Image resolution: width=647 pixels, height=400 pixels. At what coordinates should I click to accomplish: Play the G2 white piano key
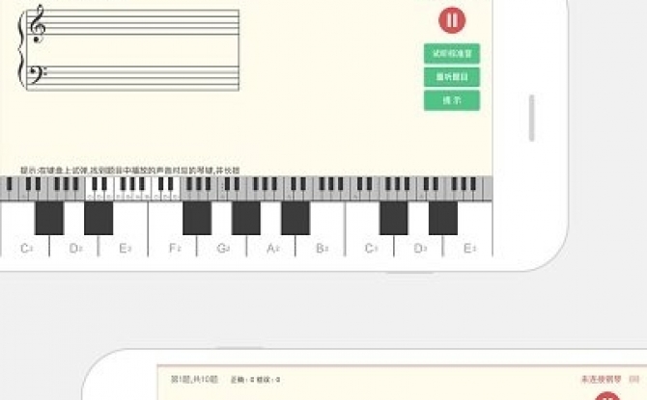point(222,247)
